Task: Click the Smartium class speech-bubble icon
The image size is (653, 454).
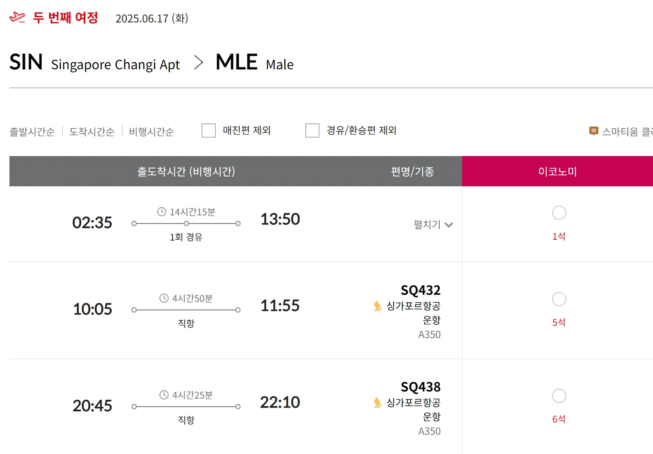Action: click(593, 131)
